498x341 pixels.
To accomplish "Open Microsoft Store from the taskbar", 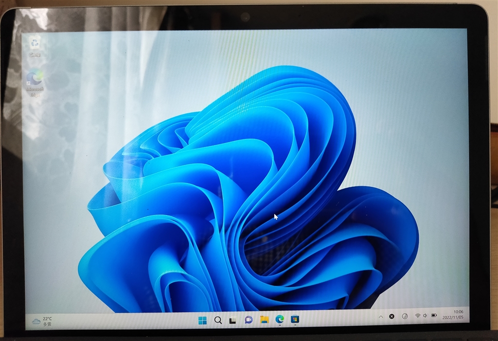I will pos(295,319).
